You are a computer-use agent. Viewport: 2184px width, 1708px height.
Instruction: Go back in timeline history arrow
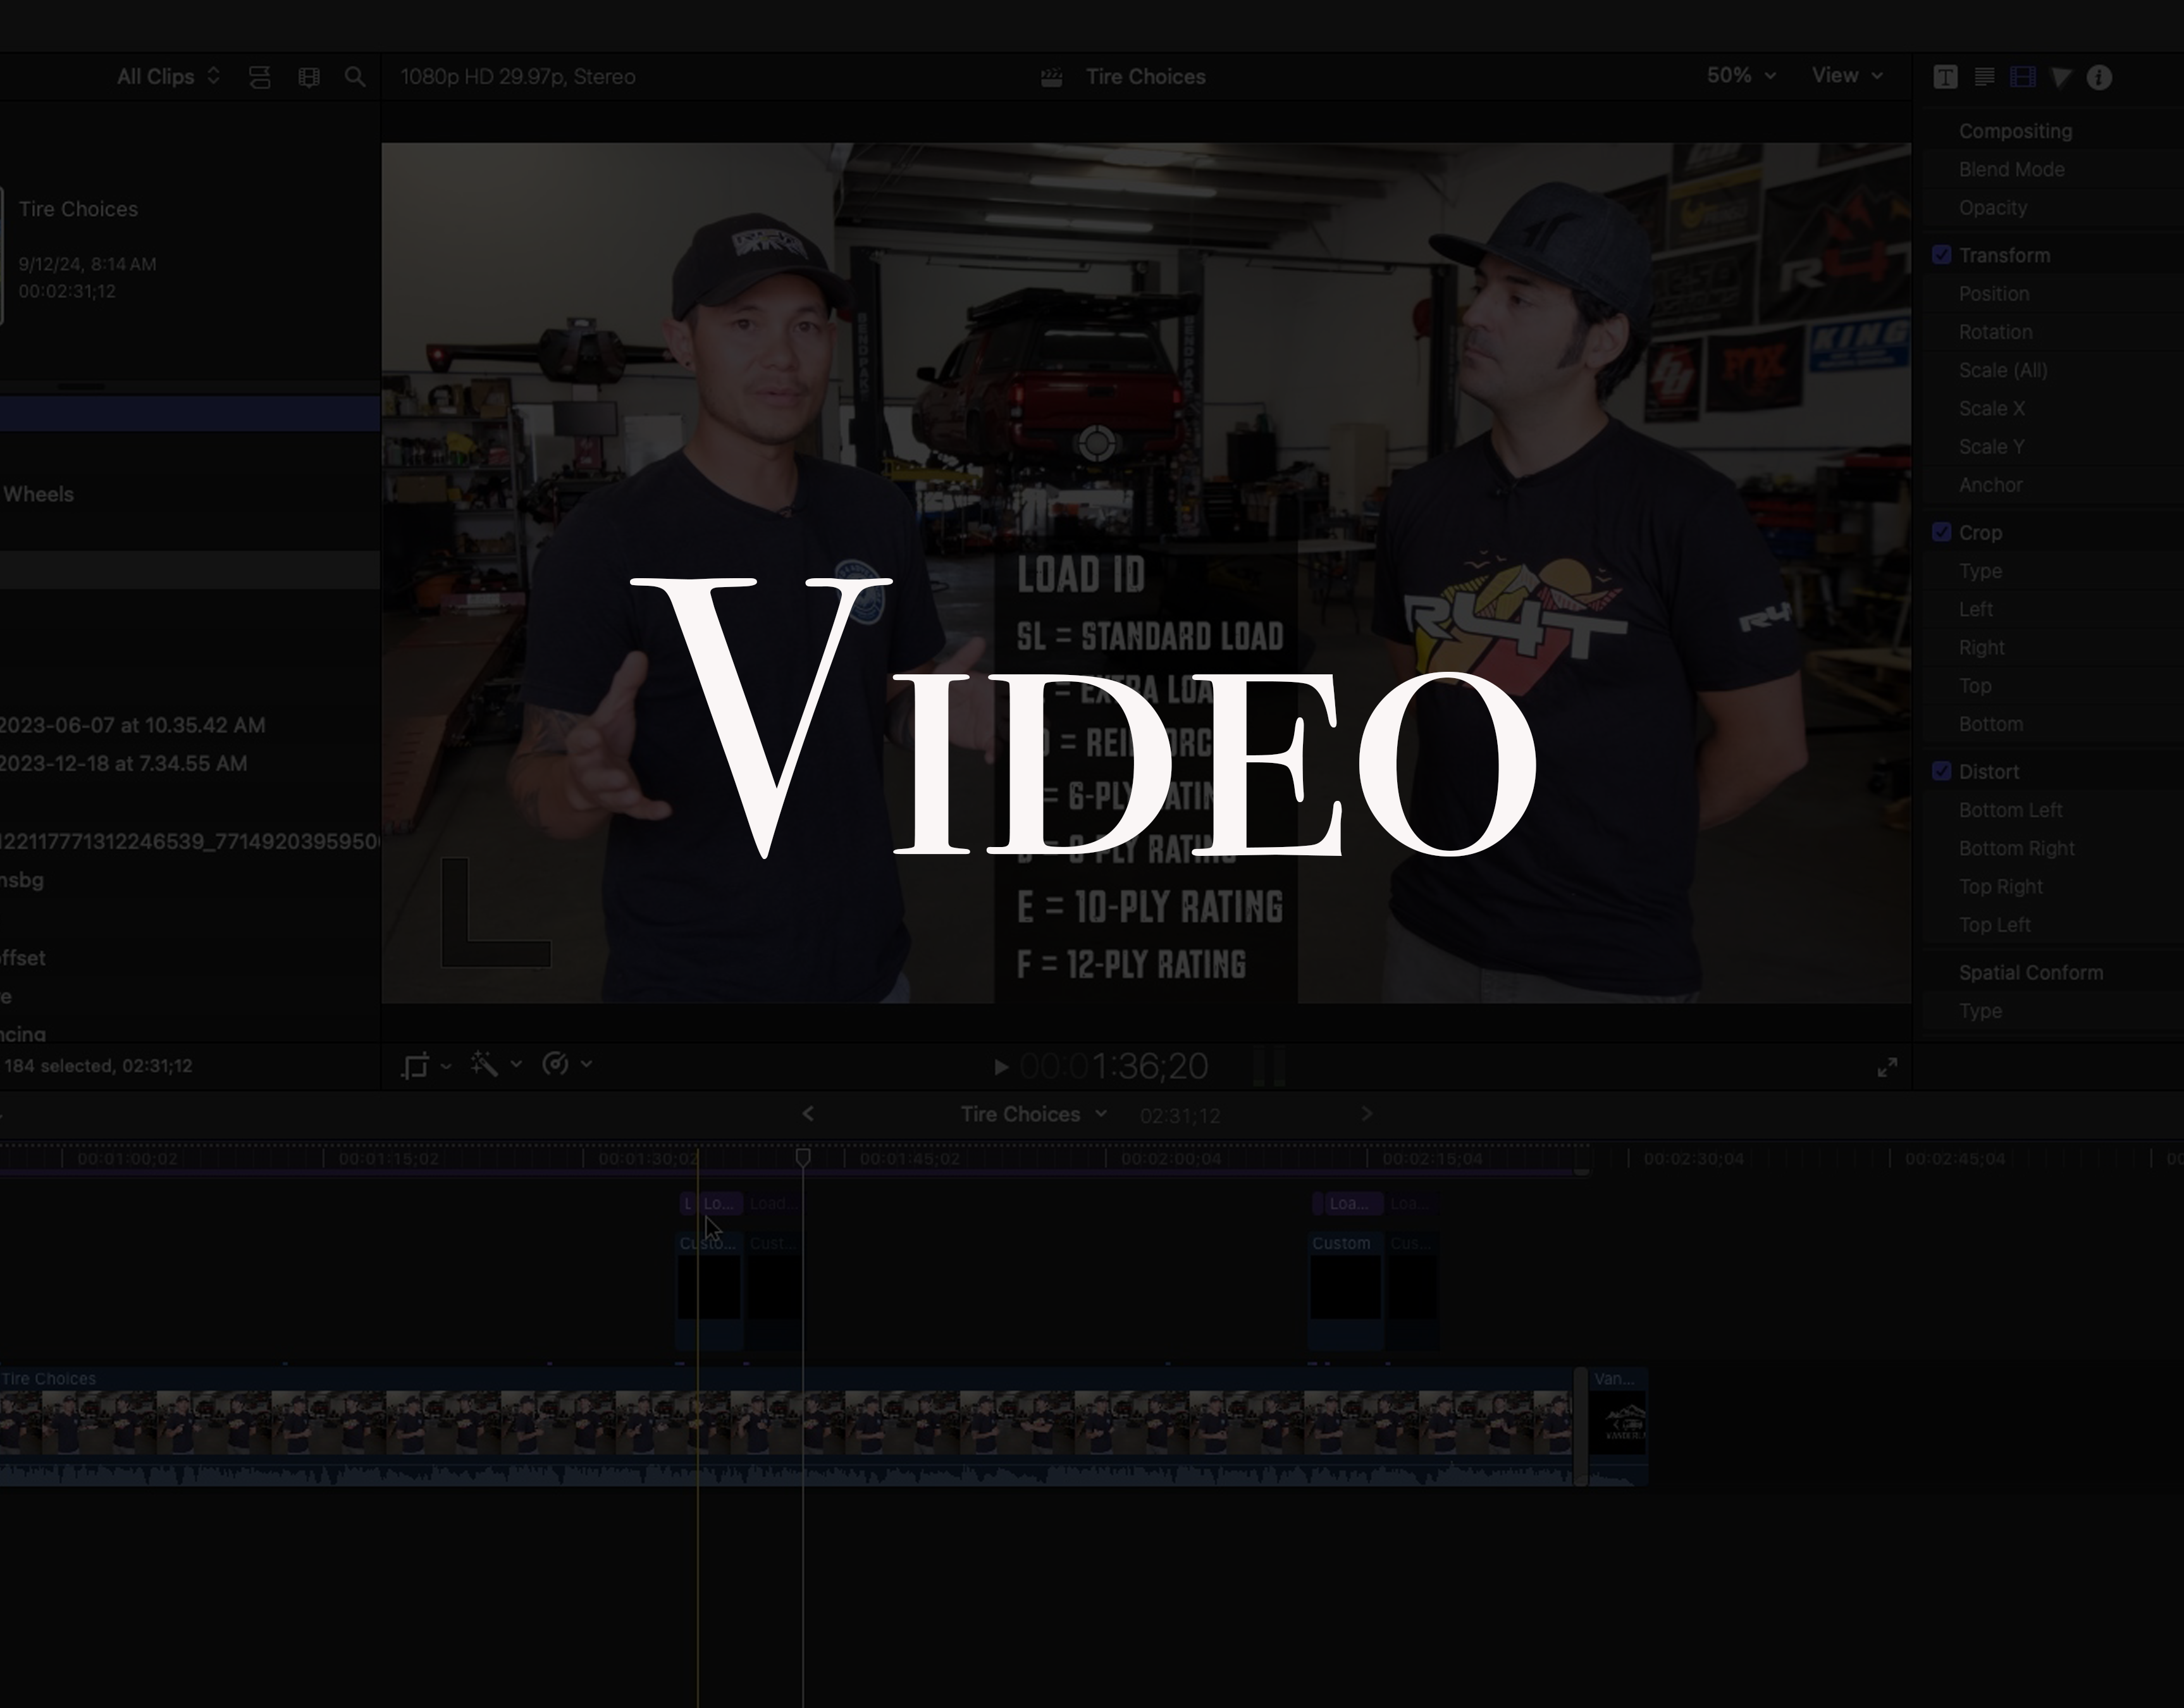(x=808, y=1114)
